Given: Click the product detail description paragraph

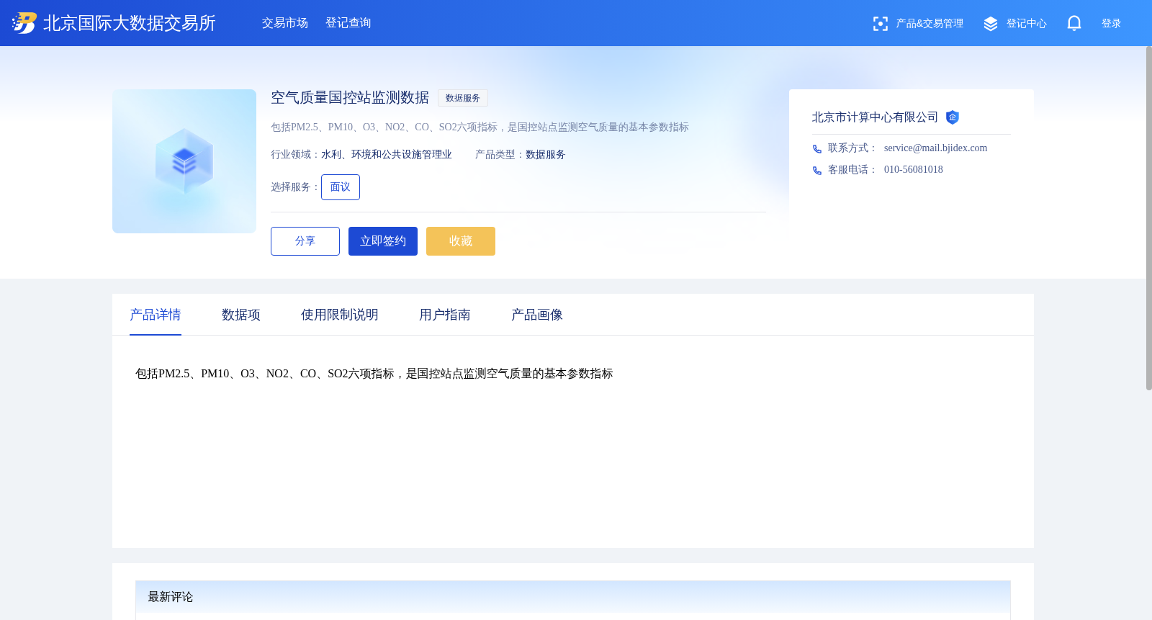Looking at the screenshot, I should coord(374,374).
